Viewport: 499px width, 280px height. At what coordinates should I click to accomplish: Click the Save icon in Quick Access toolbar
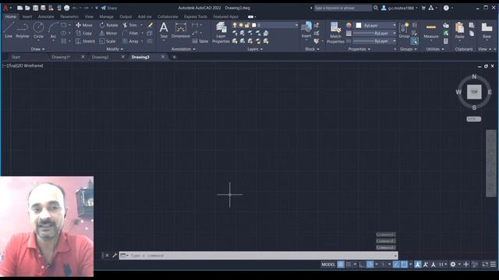tap(35, 8)
